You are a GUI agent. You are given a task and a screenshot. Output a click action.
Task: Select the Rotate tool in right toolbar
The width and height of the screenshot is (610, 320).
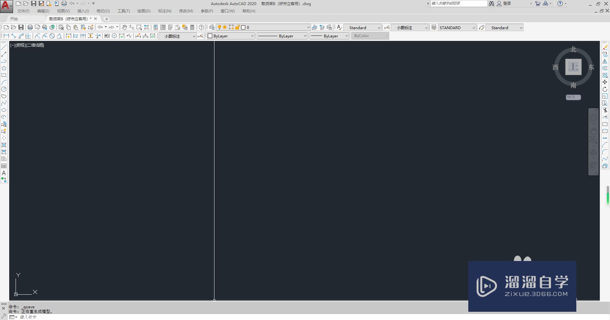click(605, 89)
